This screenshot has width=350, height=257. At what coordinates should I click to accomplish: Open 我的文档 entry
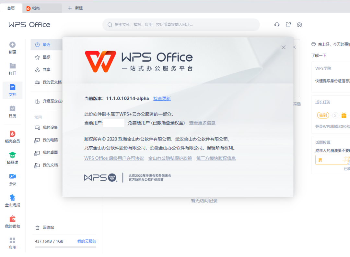pos(46,165)
